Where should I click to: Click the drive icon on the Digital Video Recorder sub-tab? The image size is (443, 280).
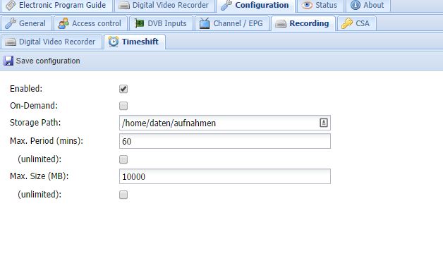tap(11, 42)
